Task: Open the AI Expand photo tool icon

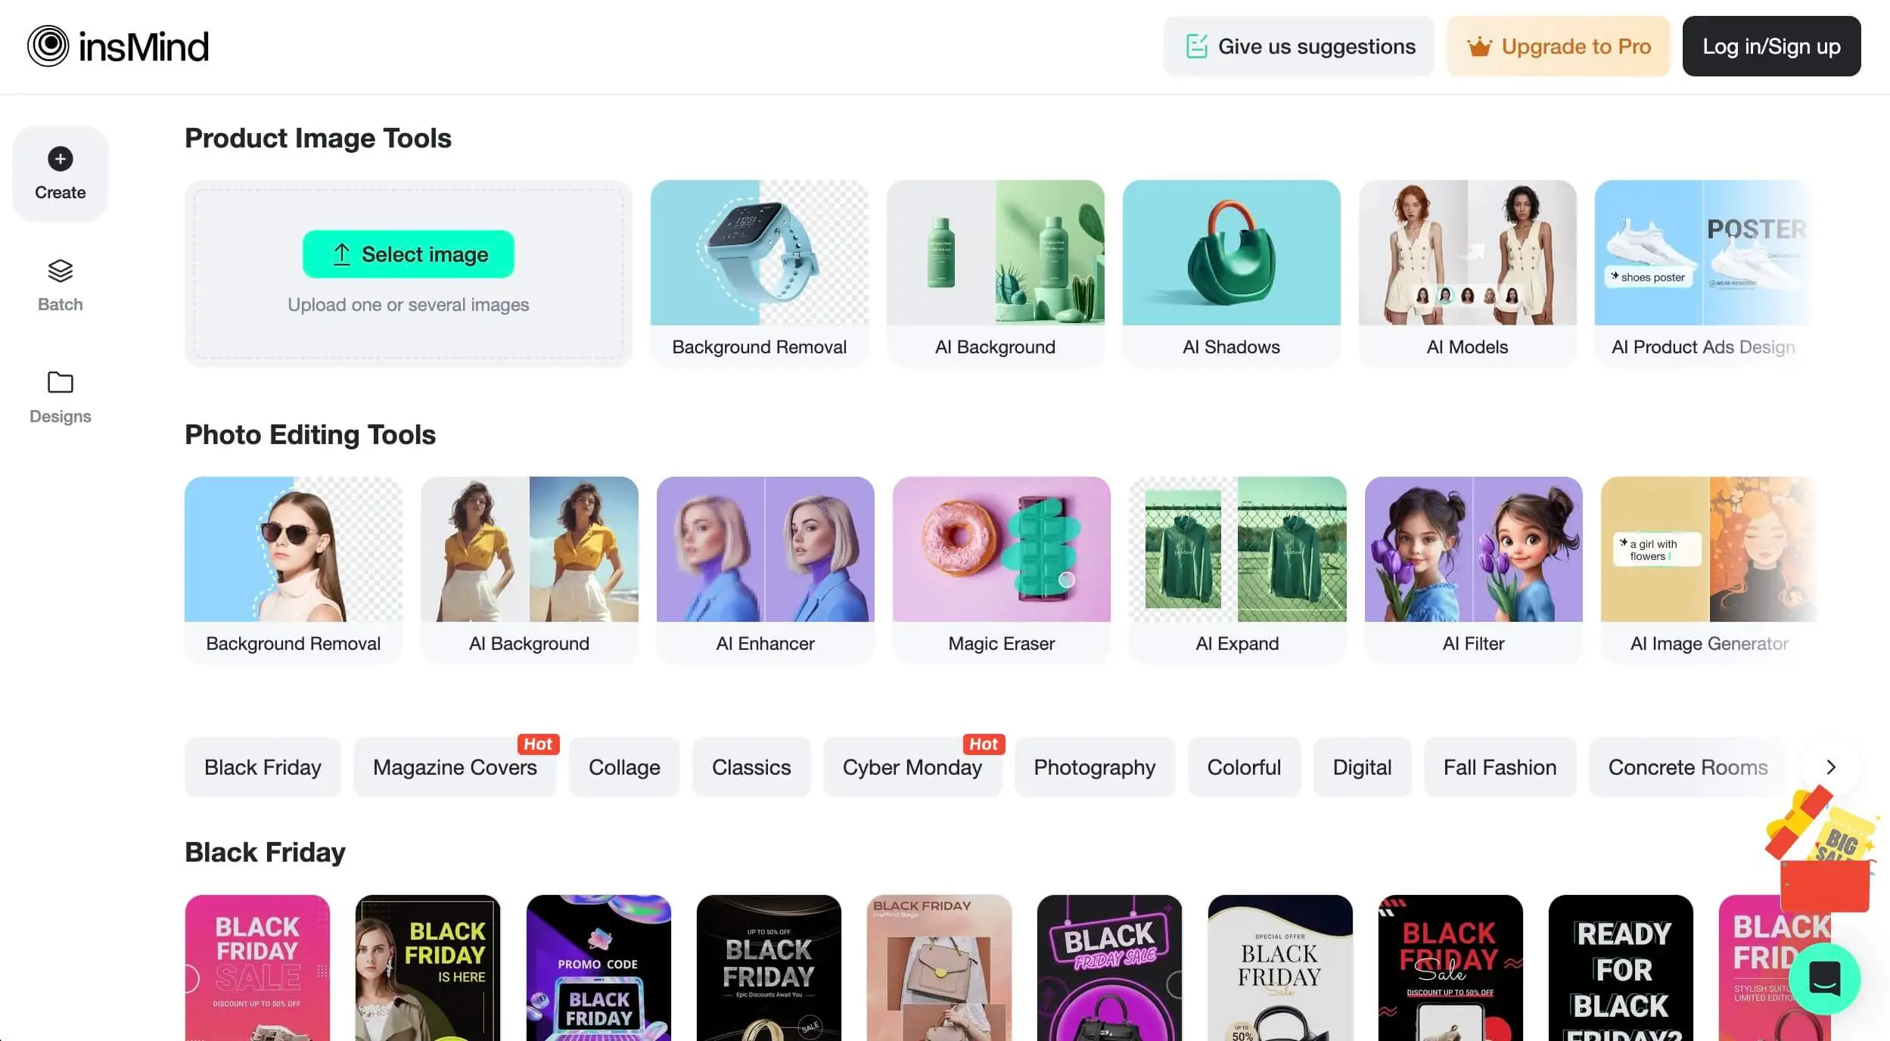Action: click(1236, 548)
